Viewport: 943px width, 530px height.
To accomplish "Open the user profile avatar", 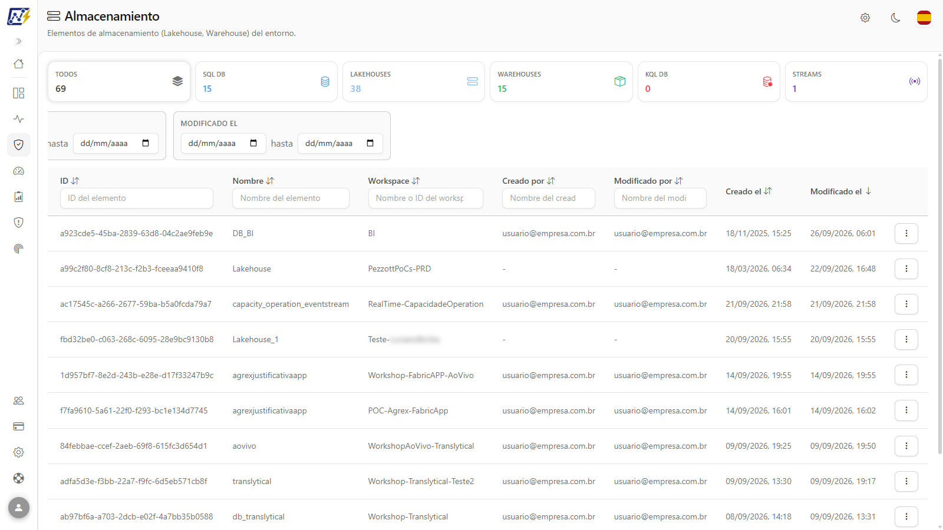I will [x=19, y=508].
